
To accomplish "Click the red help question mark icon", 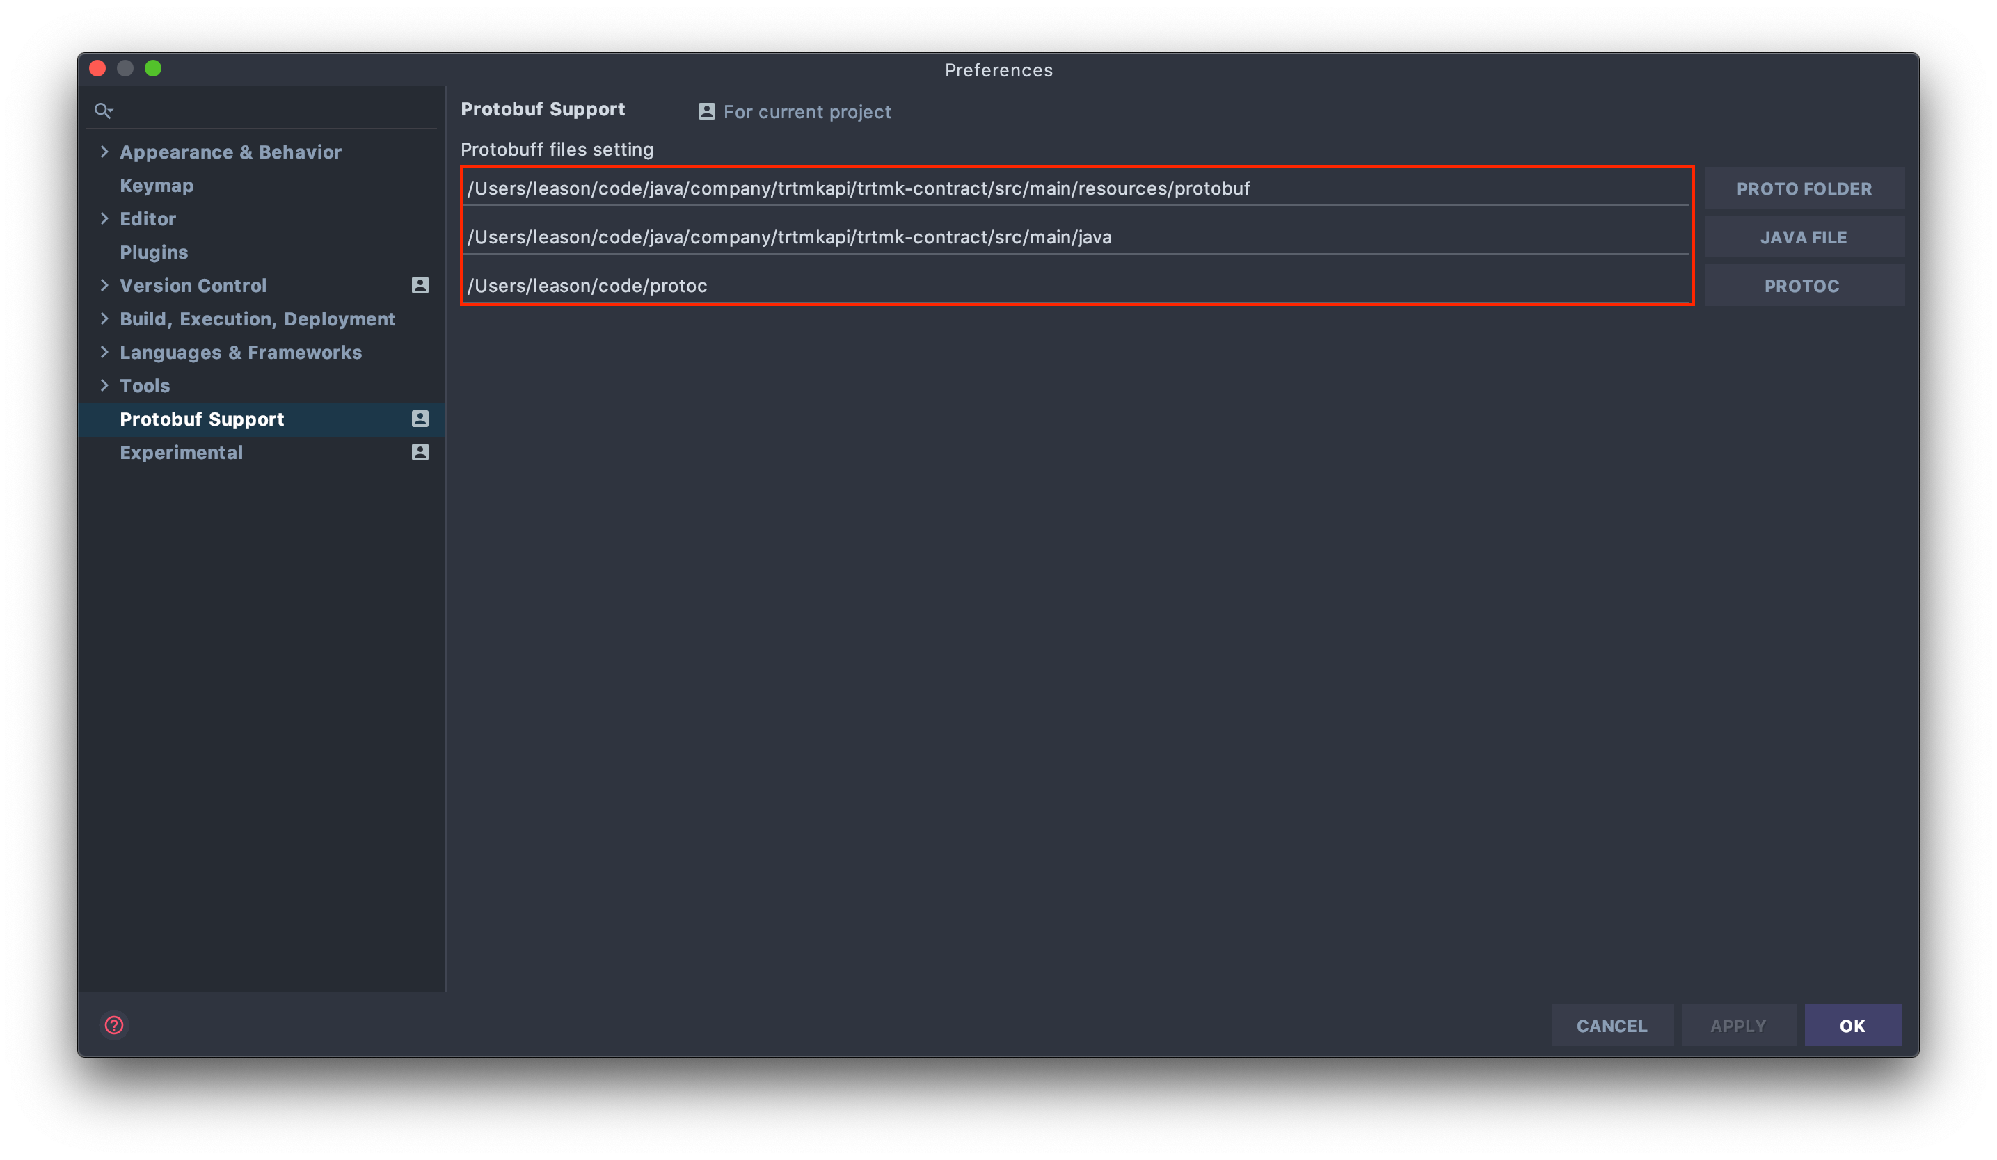I will 114,1025.
